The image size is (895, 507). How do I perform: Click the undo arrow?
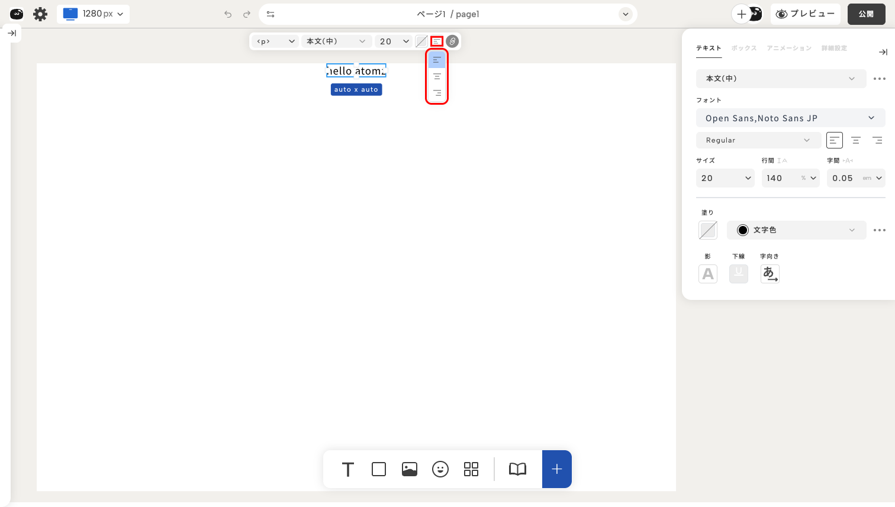pyautogui.click(x=228, y=14)
